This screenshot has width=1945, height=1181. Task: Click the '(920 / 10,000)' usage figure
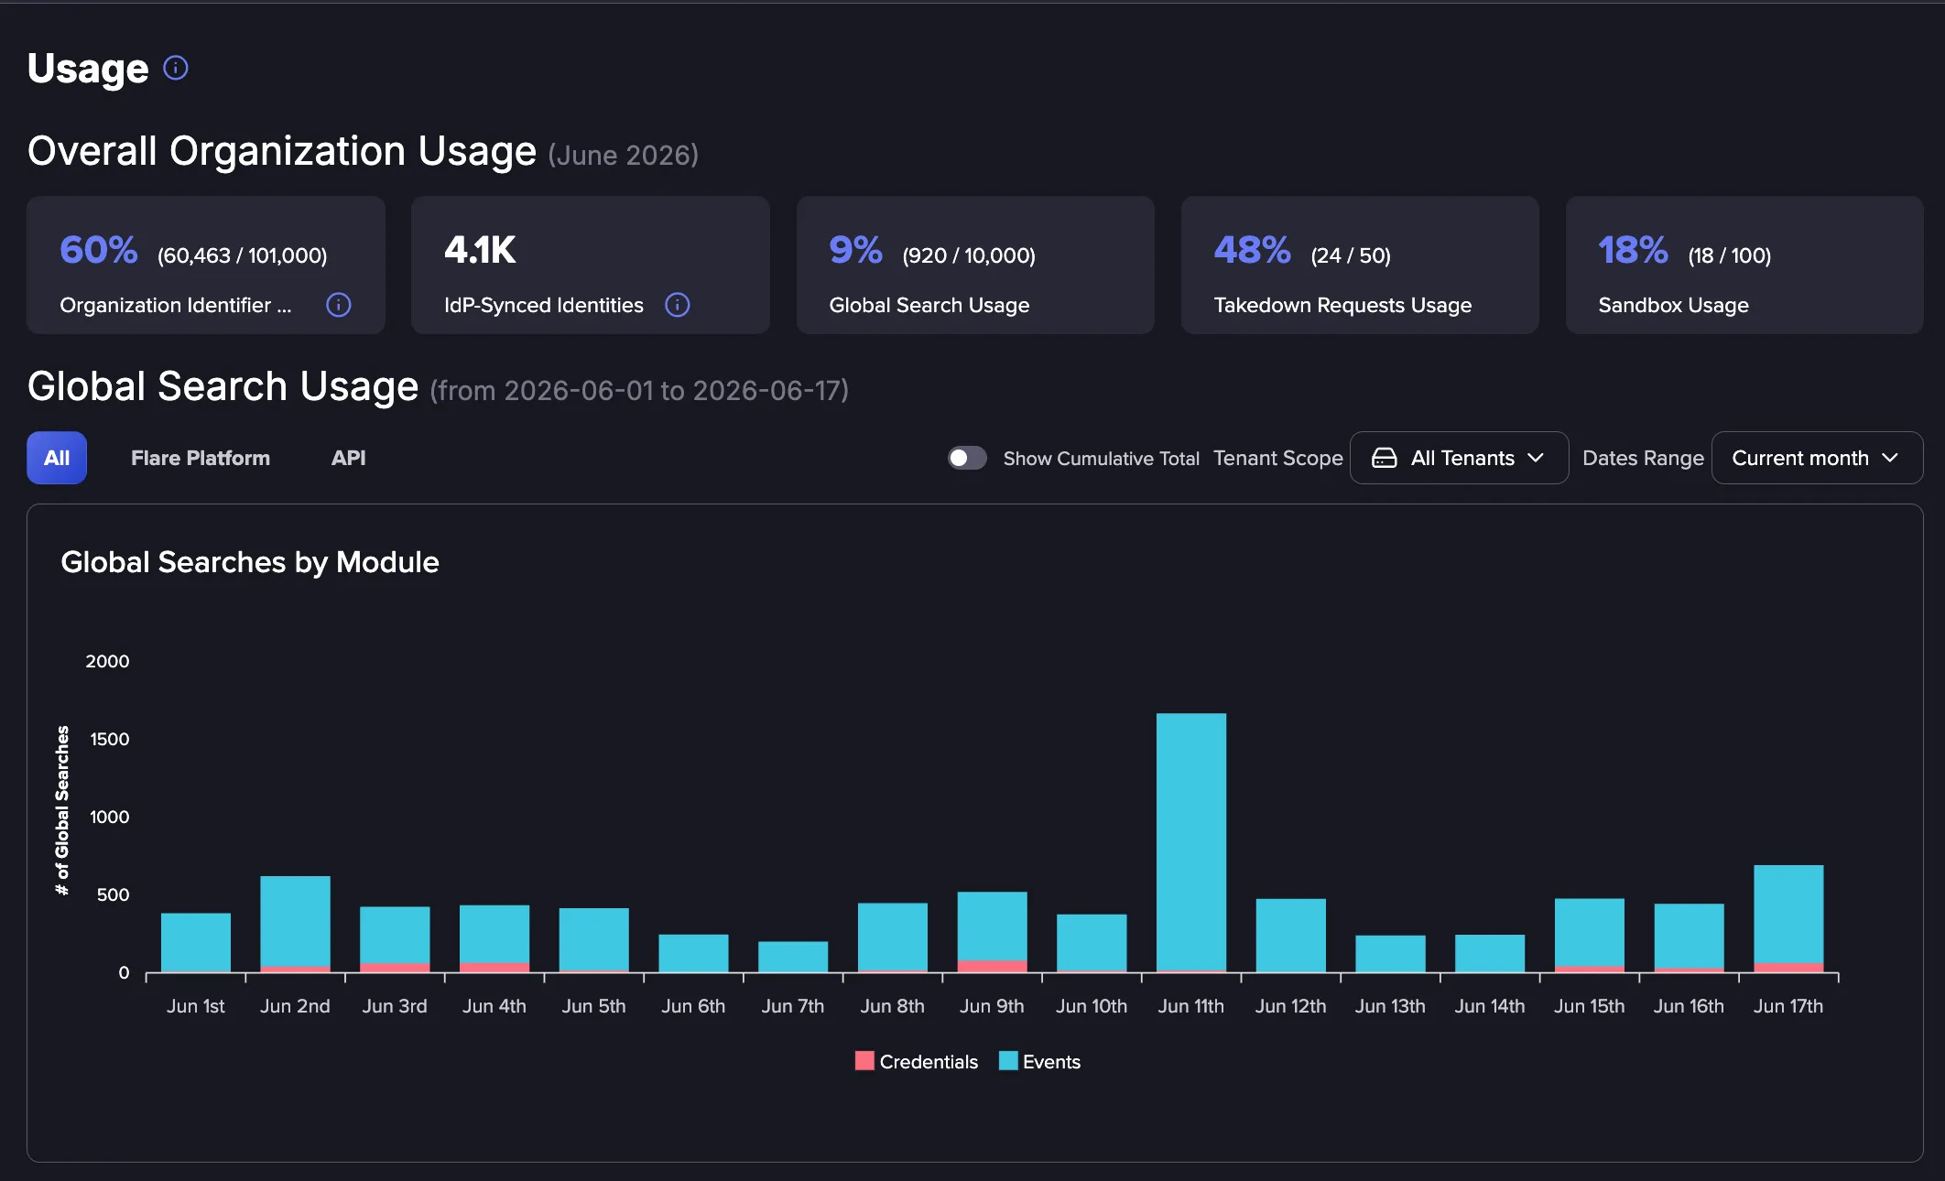point(969,255)
